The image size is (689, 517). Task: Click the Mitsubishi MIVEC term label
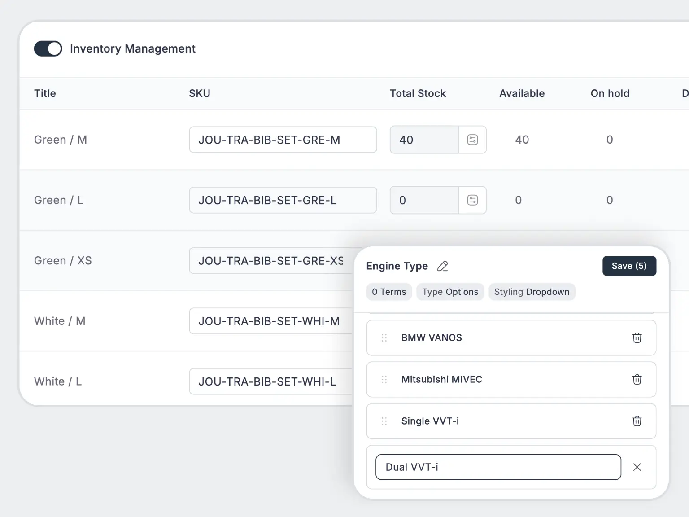click(x=442, y=379)
